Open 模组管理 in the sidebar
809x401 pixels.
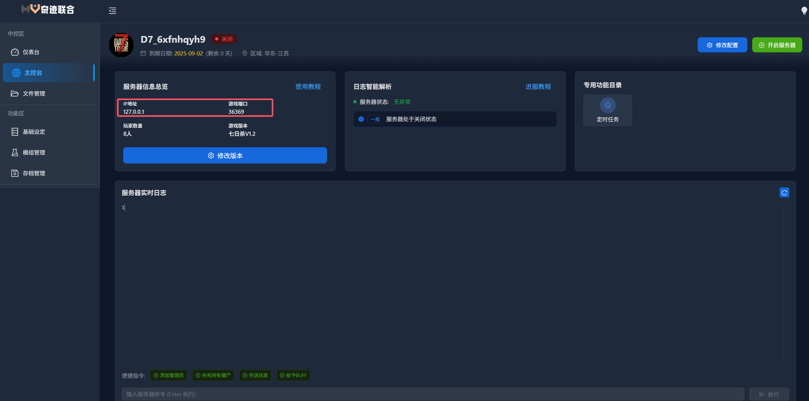coord(49,152)
